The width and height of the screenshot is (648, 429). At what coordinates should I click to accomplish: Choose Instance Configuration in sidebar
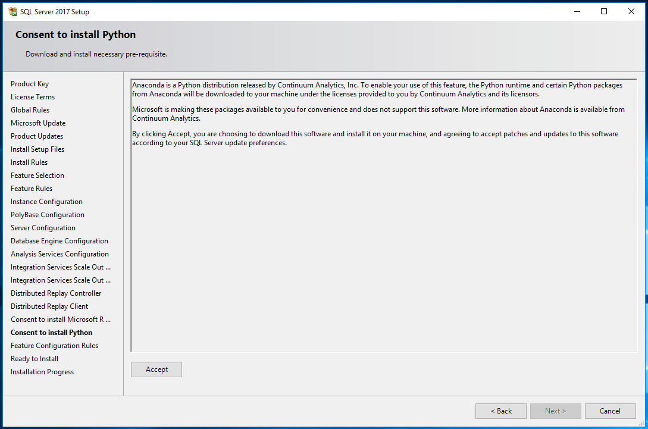[46, 202]
